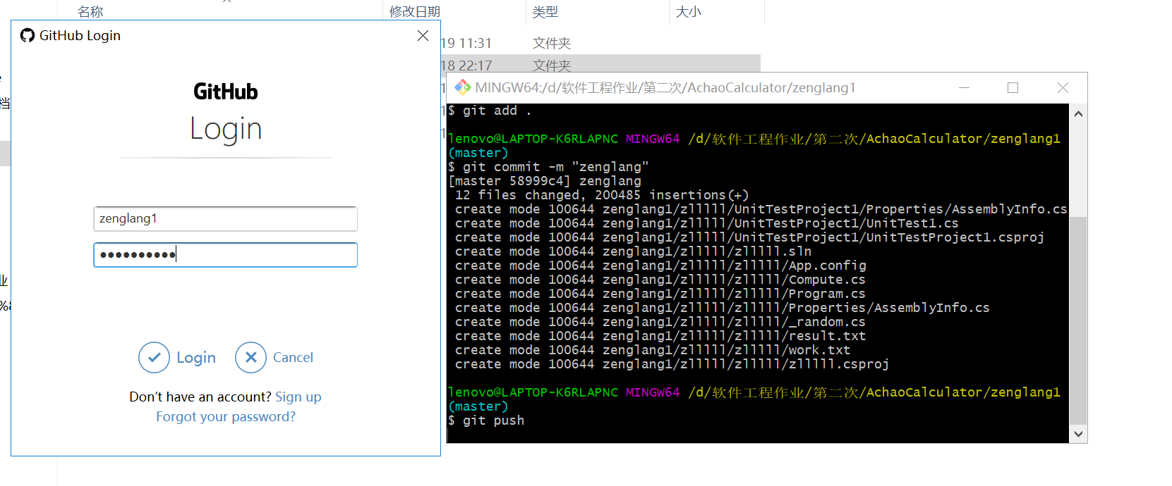Click the line ending with UnitTest1.cs
This screenshot has height=486, width=1172.
tap(707, 223)
